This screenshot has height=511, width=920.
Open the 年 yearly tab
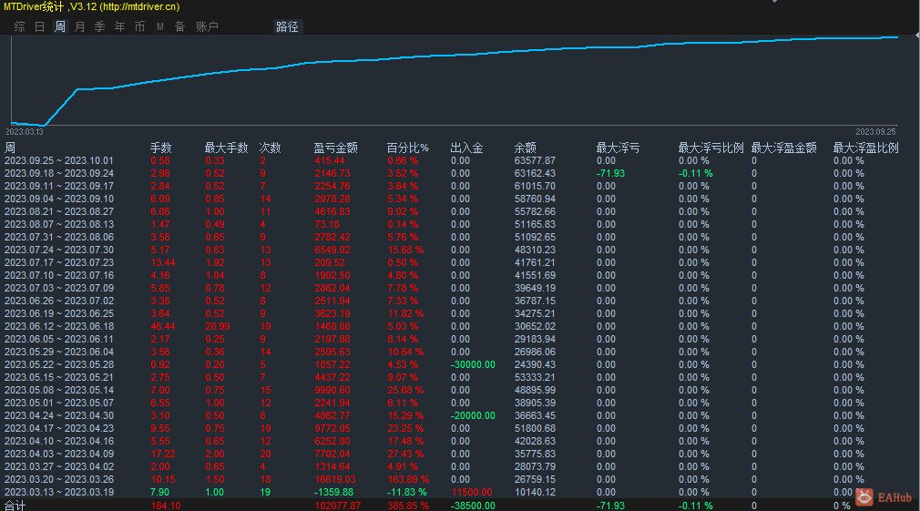click(119, 26)
